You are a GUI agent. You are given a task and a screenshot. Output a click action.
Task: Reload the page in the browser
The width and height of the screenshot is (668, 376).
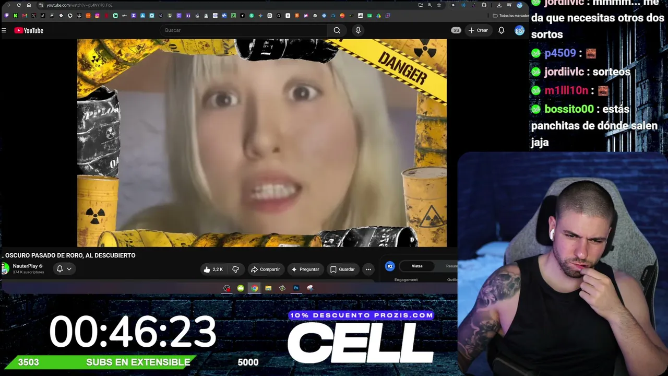[19, 5]
